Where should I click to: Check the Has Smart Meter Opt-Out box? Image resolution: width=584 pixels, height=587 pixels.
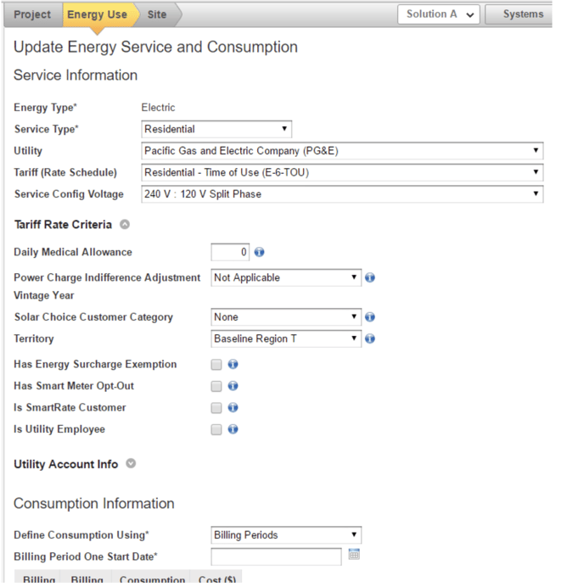pos(216,387)
